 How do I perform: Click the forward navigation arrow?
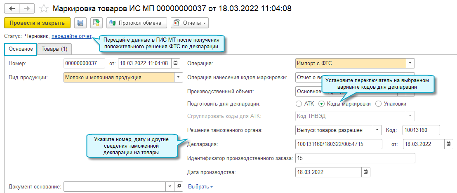(x=26, y=8)
